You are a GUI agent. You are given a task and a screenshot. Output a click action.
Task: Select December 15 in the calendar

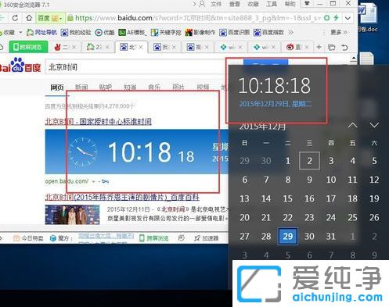[x=287, y=198]
